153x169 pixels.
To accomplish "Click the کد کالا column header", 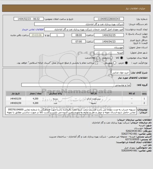I will coord(132,93).
